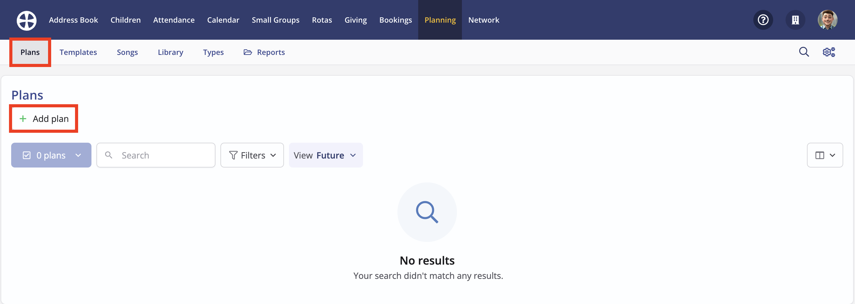Image resolution: width=855 pixels, height=304 pixels.
Task: Toggle the select-all checkbox in 0 plans
Action: click(x=27, y=155)
